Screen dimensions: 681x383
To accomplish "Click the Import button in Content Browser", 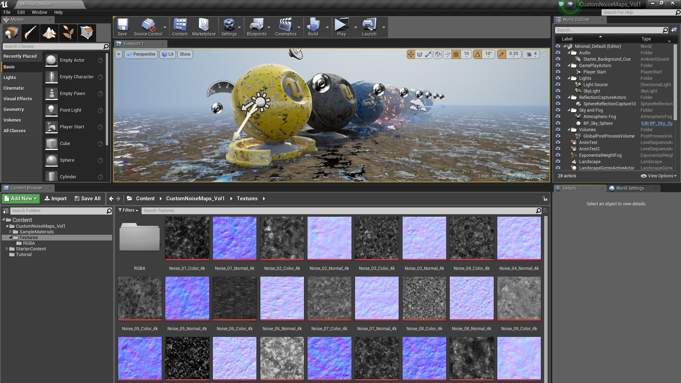I will click(x=55, y=199).
